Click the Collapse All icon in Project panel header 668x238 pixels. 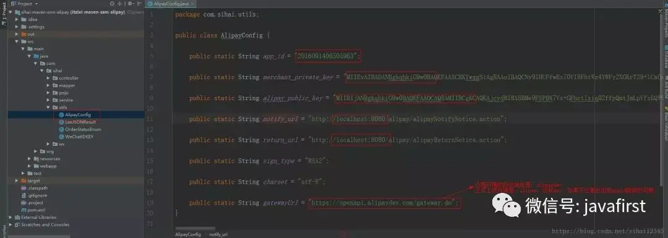coord(120,4)
